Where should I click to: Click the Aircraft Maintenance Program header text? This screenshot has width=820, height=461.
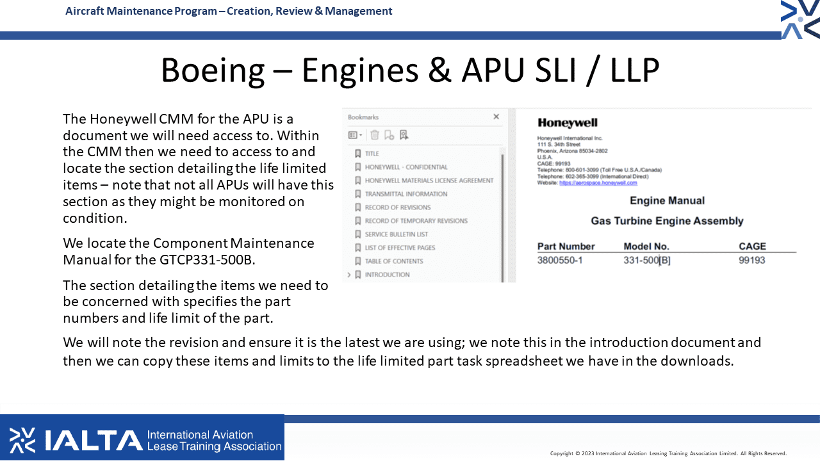pyautogui.click(x=229, y=11)
